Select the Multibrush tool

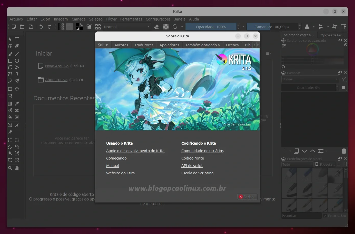17,81
